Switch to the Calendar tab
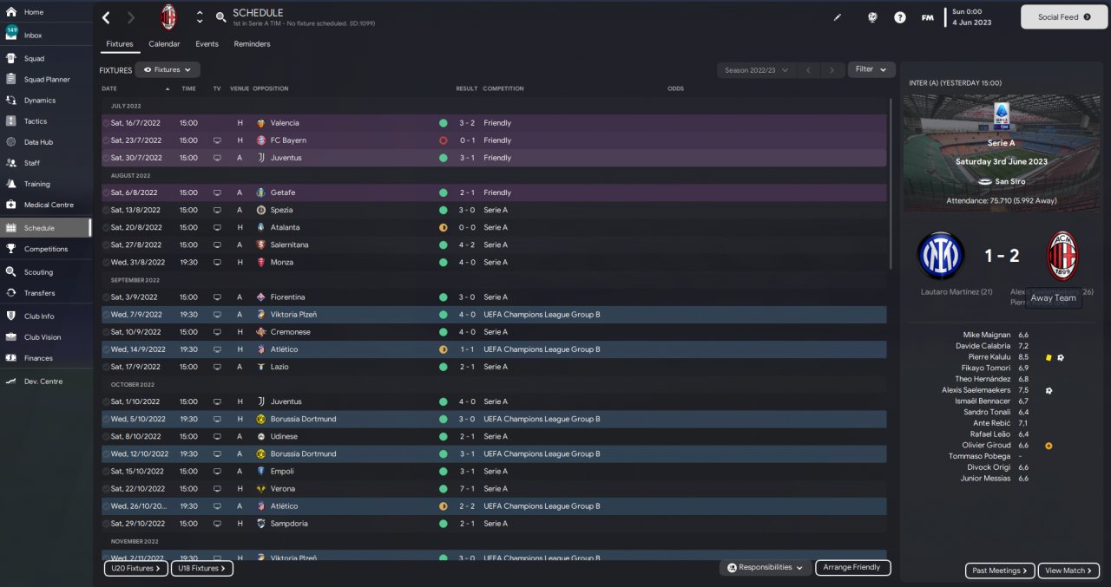 pos(164,44)
